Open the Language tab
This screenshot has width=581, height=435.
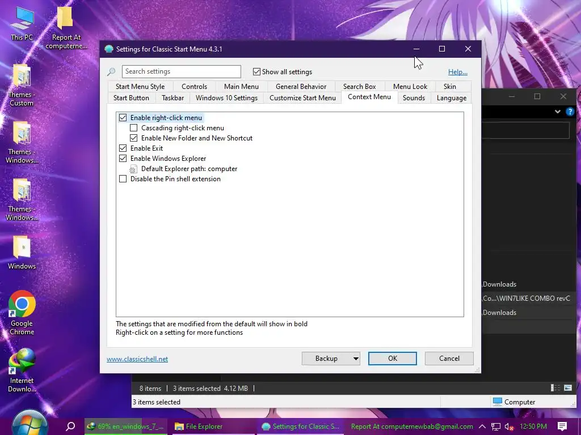click(451, 98)
